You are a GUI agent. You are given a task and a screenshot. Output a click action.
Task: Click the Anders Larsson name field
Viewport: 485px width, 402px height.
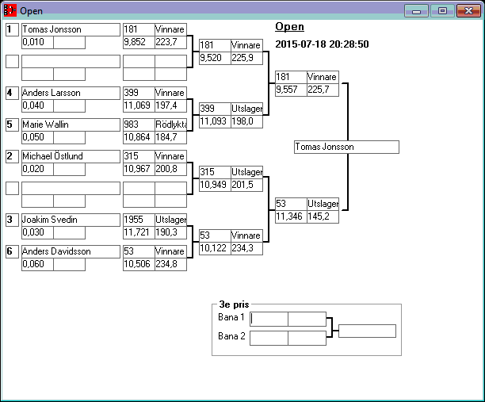point(68,94)
